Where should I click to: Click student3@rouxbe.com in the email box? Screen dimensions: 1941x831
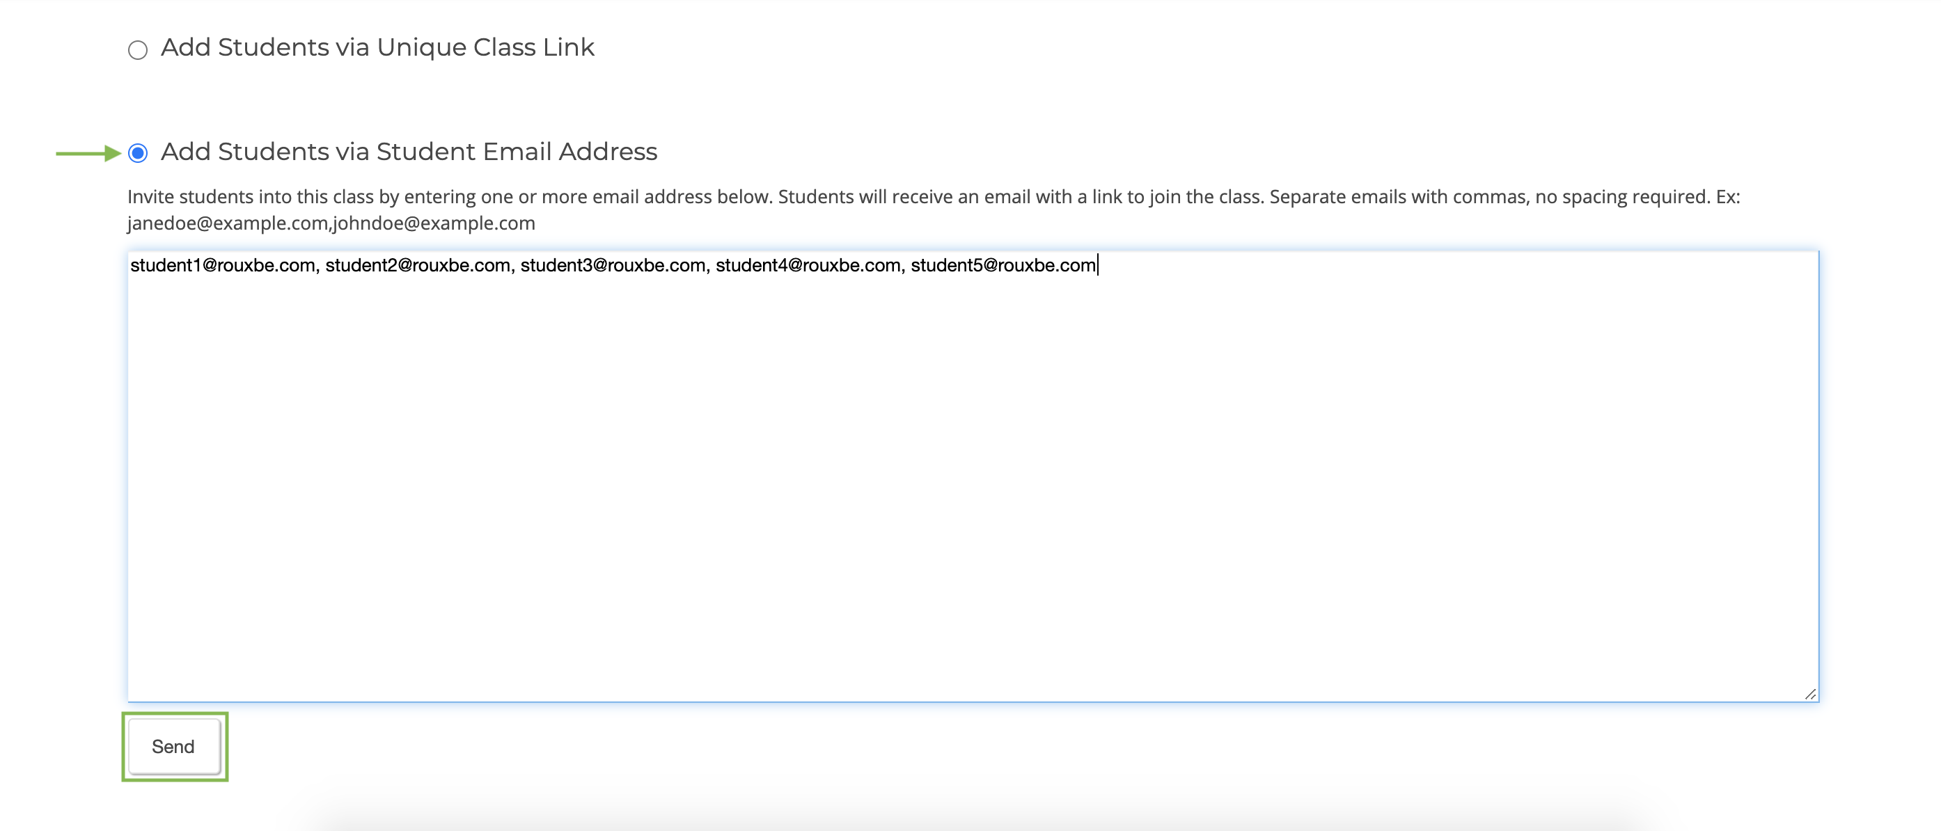(x=613, y=265)
